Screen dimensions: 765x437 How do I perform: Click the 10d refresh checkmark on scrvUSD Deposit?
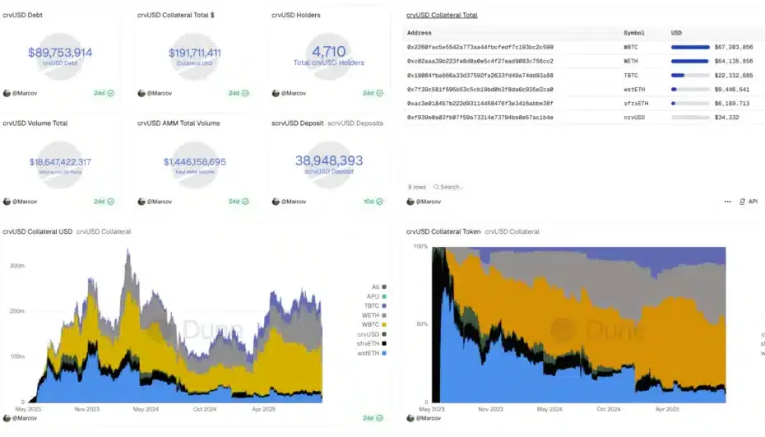pos(379,201)
